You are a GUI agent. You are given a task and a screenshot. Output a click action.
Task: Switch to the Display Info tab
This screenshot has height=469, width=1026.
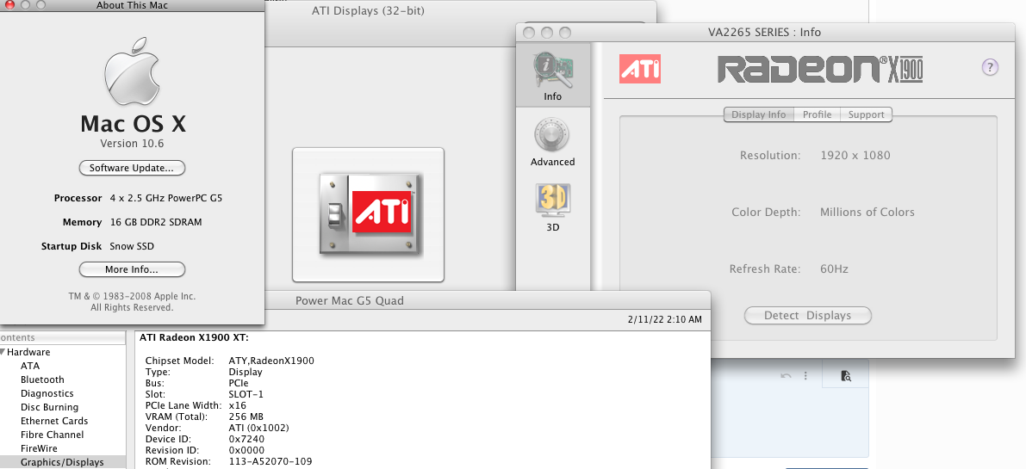(x=758, y=114)
